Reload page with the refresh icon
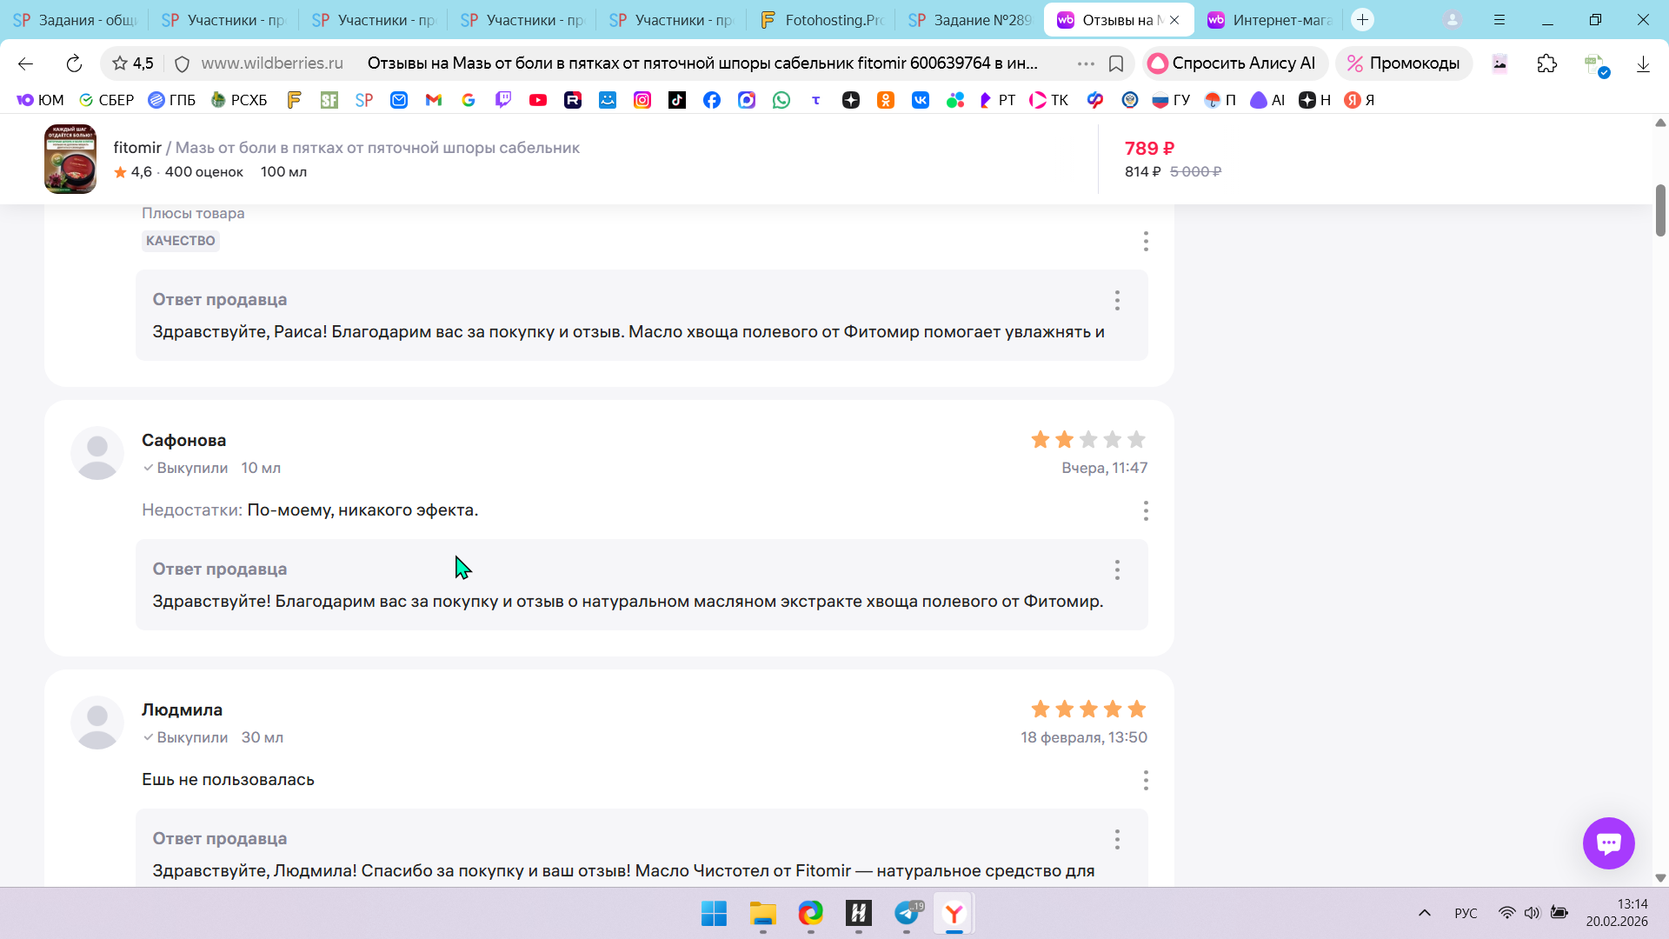 (x=74, y=63)
